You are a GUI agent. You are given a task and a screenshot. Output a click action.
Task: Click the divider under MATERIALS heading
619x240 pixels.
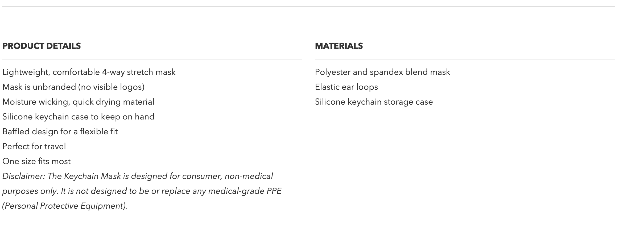pyautogui.click(x=465, y=59)
